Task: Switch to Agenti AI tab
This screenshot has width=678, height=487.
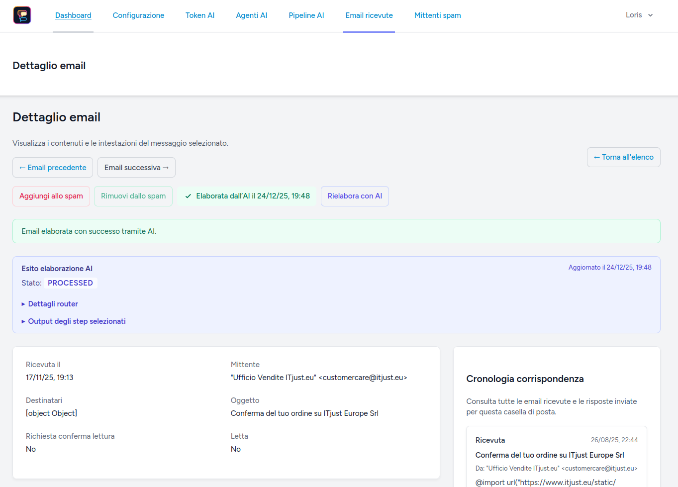Action: (251, 15)
